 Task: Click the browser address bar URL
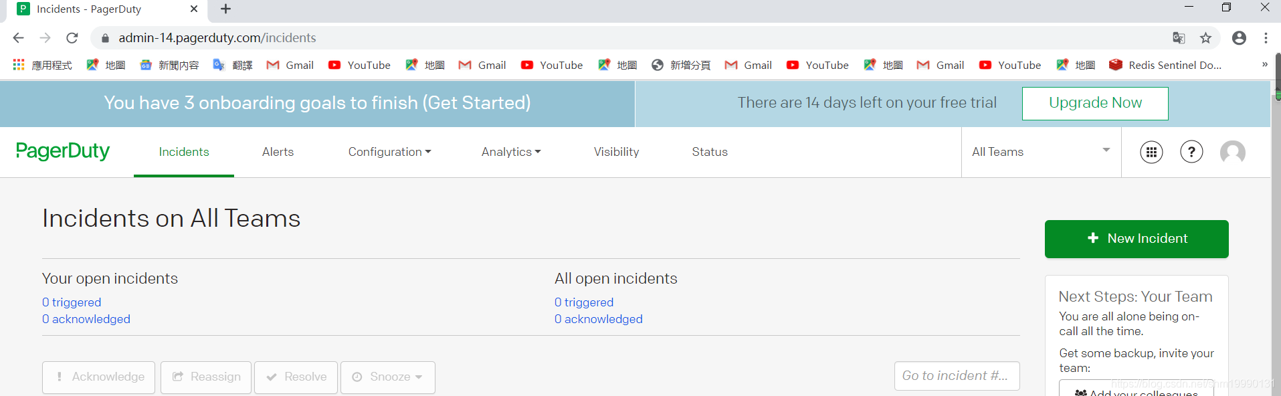217,38
